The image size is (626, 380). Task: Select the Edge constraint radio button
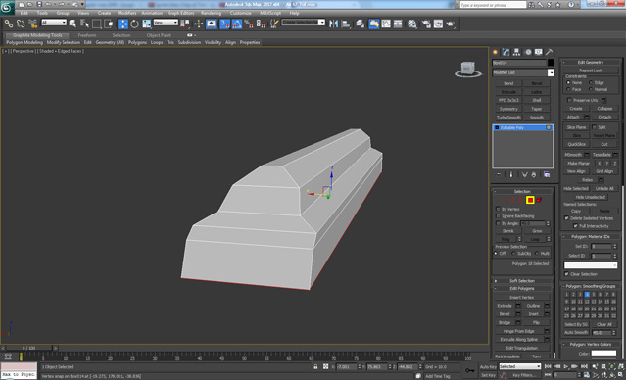click(x=591, y=82)
